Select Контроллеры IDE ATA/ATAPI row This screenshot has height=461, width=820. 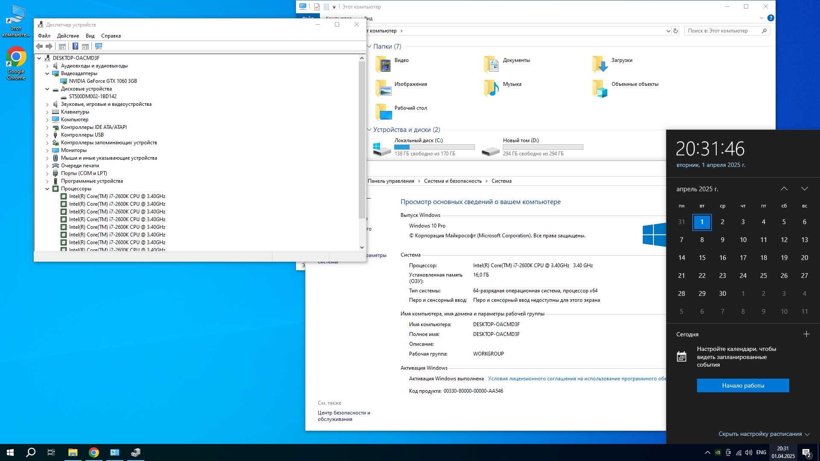(94, 127)
